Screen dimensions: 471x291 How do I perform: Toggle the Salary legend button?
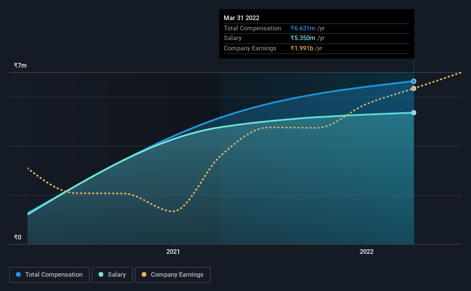pyautogui.click(x=112, y=275)
